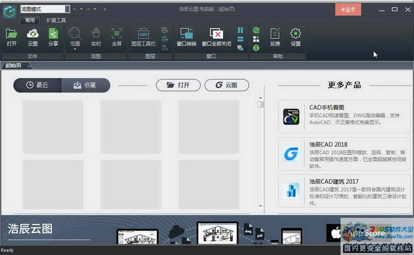
Task: Cascade windows with the overlapping windows icon
Action: click(240, 47)
